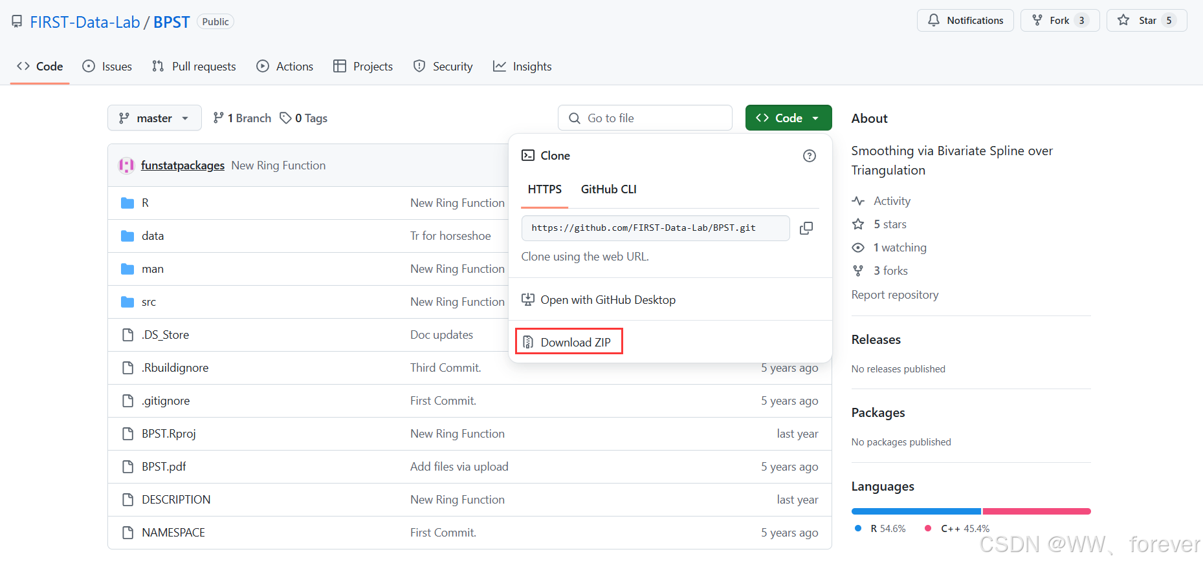Click the folder icon beside src
1203x565 pixels.
[x=127, y=302]
